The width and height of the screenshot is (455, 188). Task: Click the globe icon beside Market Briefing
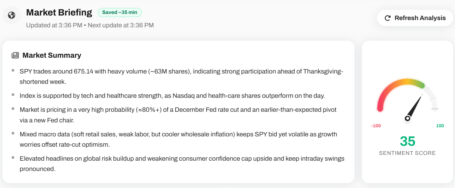click(12, 15)
